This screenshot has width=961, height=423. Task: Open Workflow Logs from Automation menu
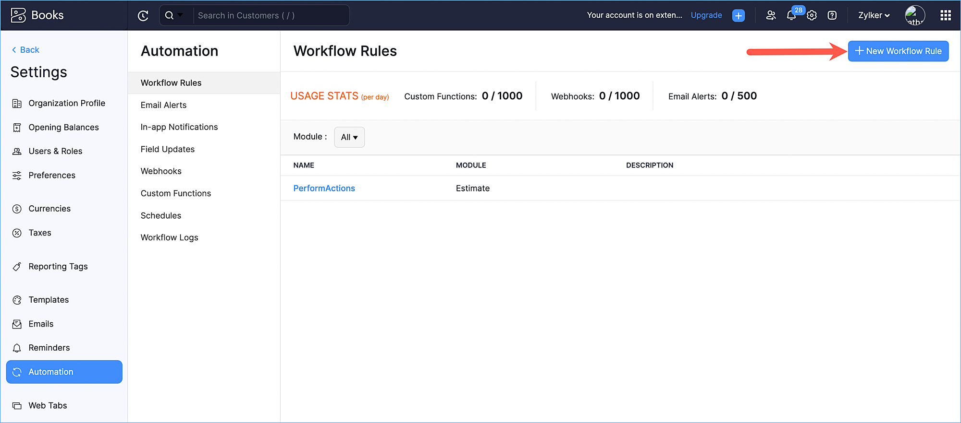tap(169, 237)
